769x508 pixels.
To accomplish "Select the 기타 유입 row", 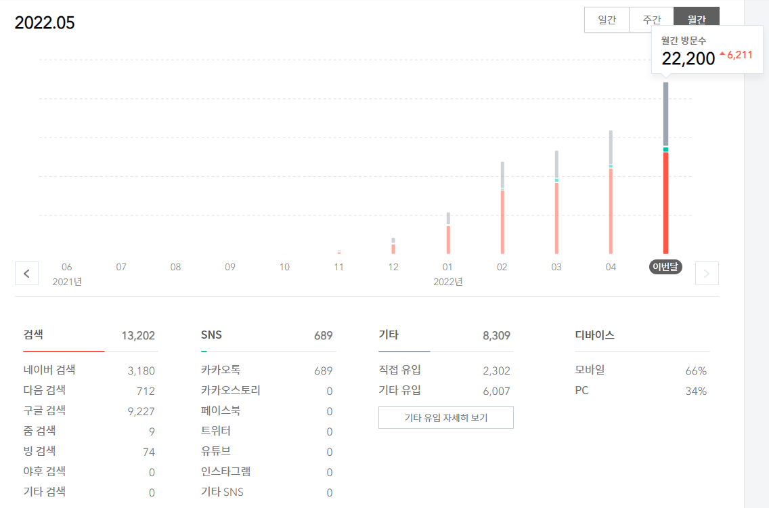I will pyautogui.click(x=445, y=391).
